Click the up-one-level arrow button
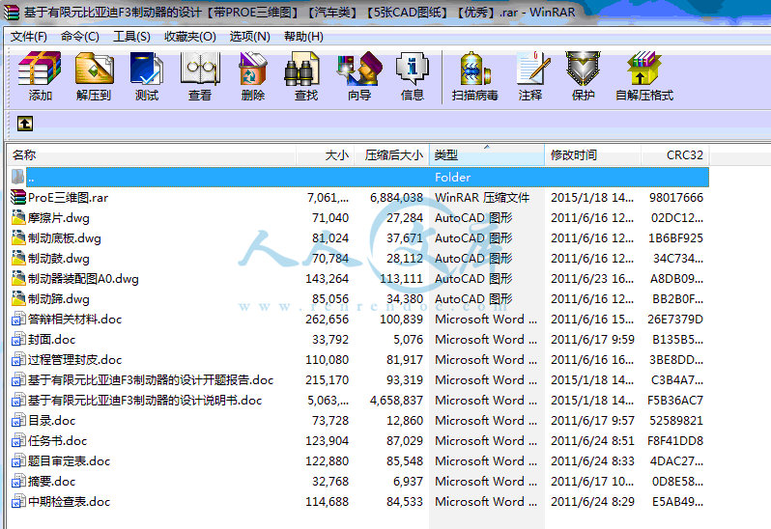 tap(25, 124)
